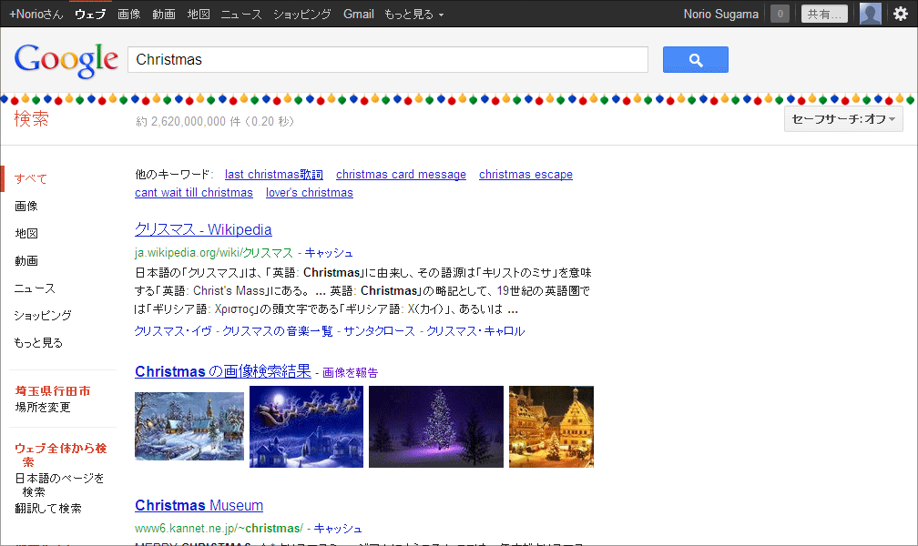Open the settings gear icon

click(901, 14)
